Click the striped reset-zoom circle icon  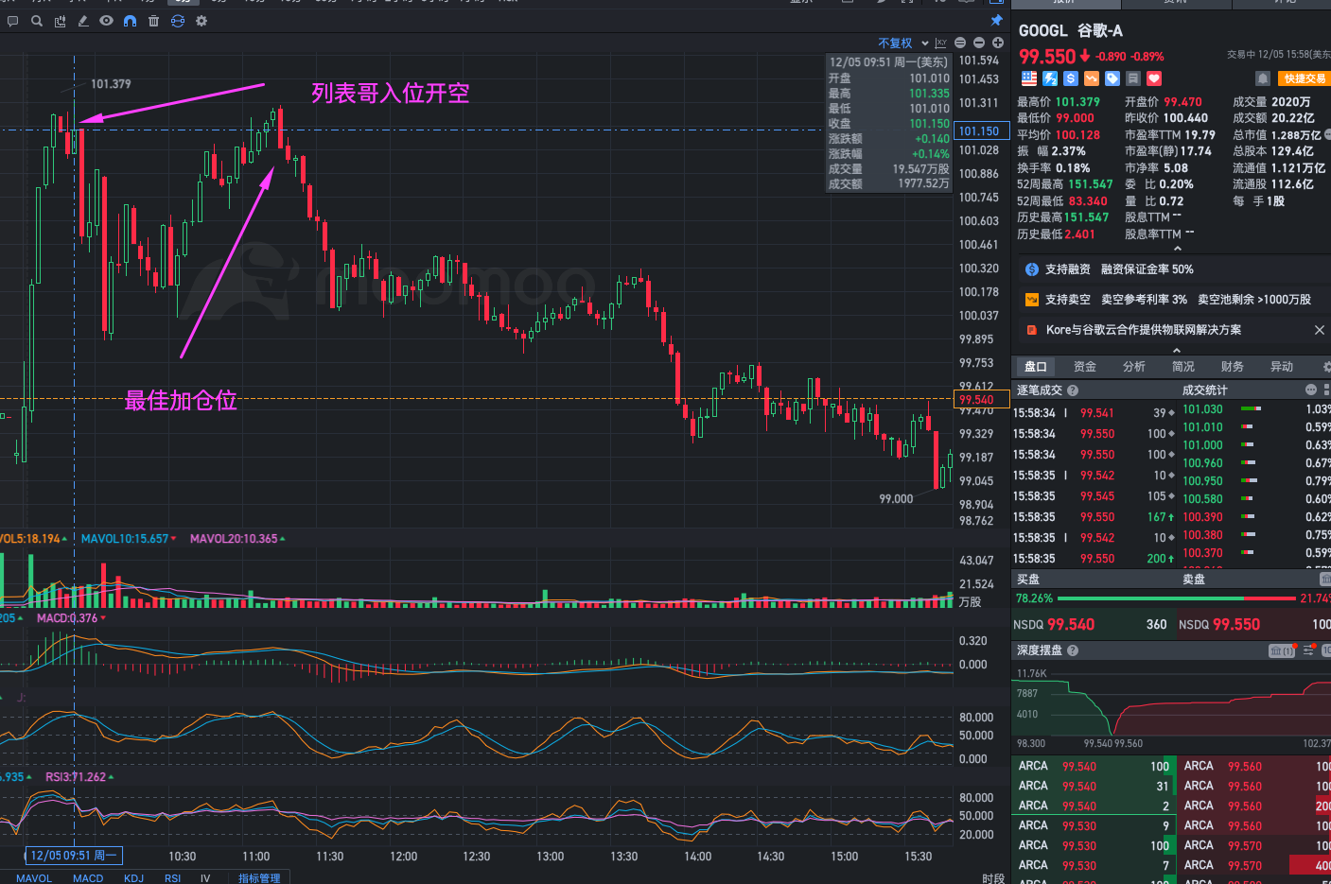tap(960, 43)
